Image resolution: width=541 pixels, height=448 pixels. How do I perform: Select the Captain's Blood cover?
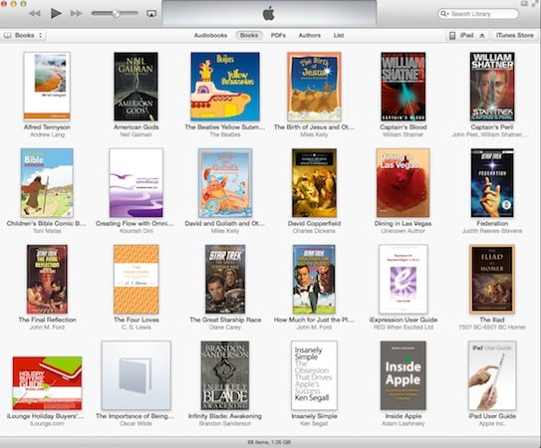coord(403,87)
